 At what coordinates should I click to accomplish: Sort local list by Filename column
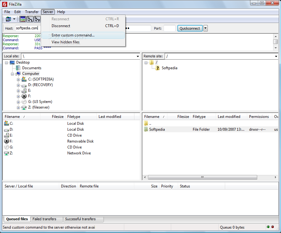tap(22, 117)
